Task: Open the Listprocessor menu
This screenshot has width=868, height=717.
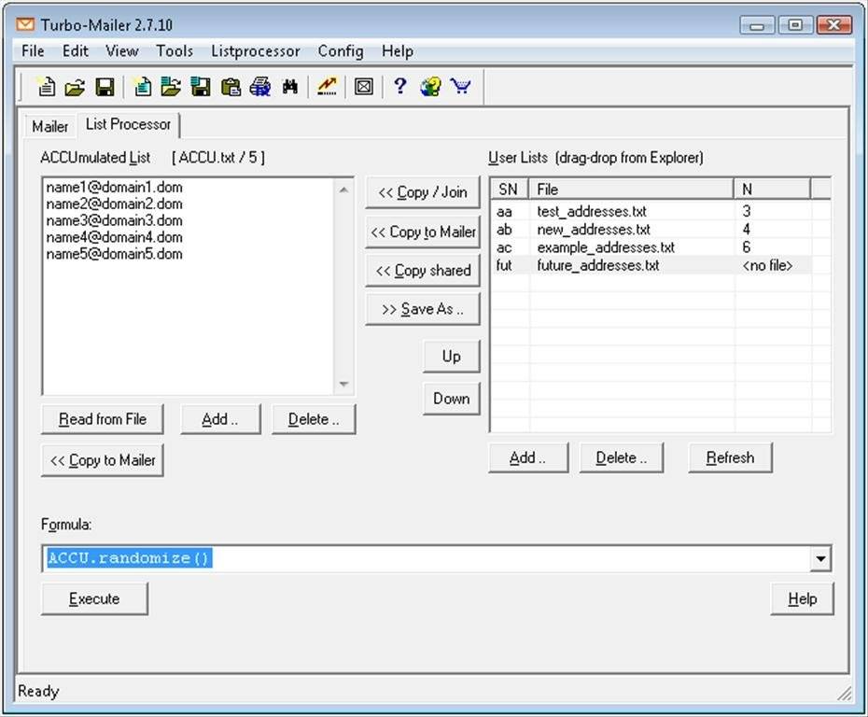Action: pos(255,51)
